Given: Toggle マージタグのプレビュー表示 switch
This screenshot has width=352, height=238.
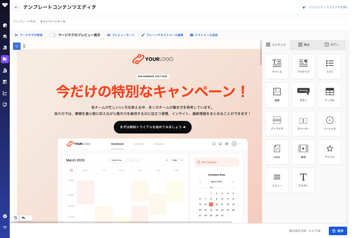Looking at the screenshot, I should (x=53, y=35).
